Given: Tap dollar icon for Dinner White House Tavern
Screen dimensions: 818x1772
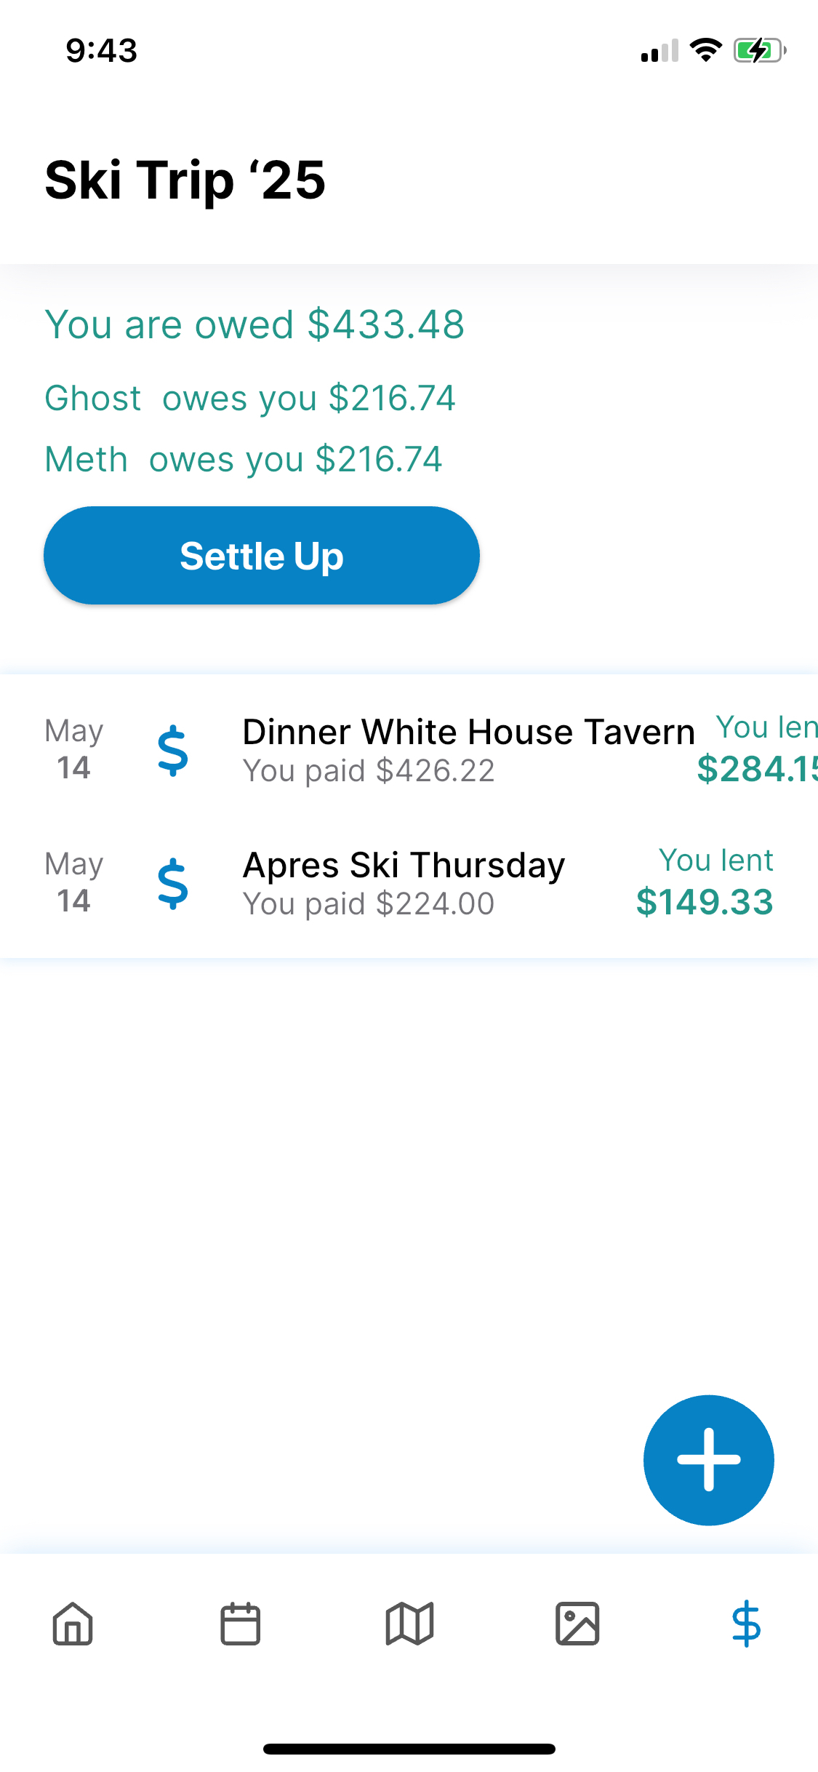Looking at the screenshot, I should (173, 751).
